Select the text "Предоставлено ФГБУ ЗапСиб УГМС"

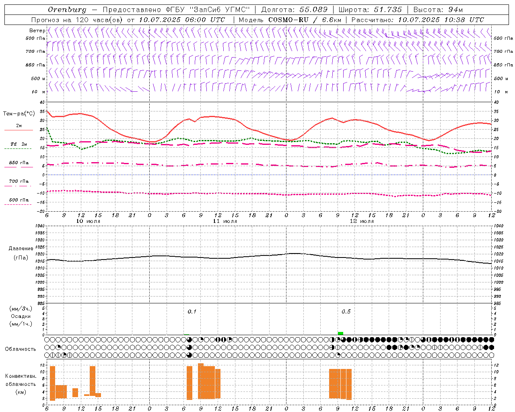pos(177,10)
